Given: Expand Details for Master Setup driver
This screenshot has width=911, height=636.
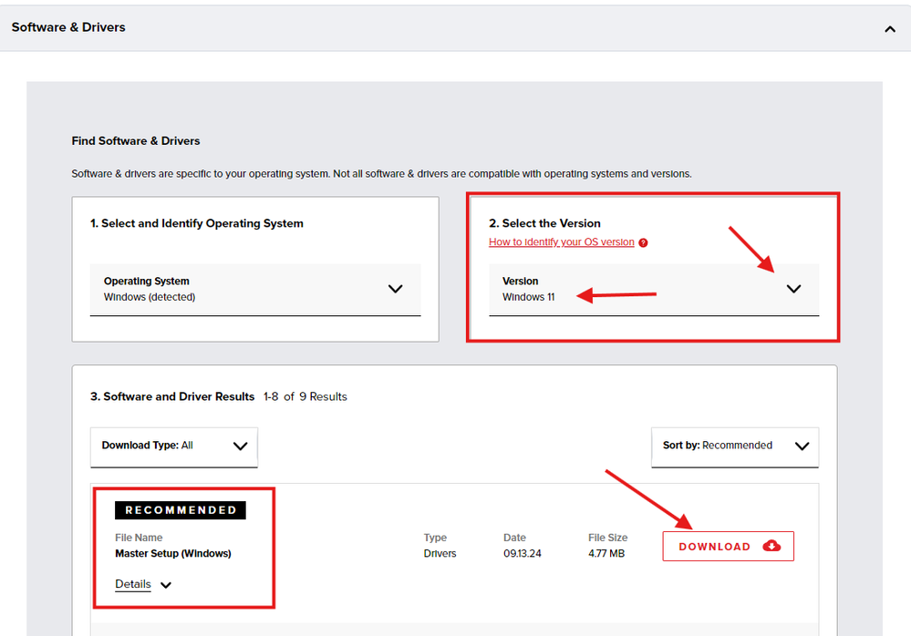Looking at the screenshot, I should click(133, 584).
